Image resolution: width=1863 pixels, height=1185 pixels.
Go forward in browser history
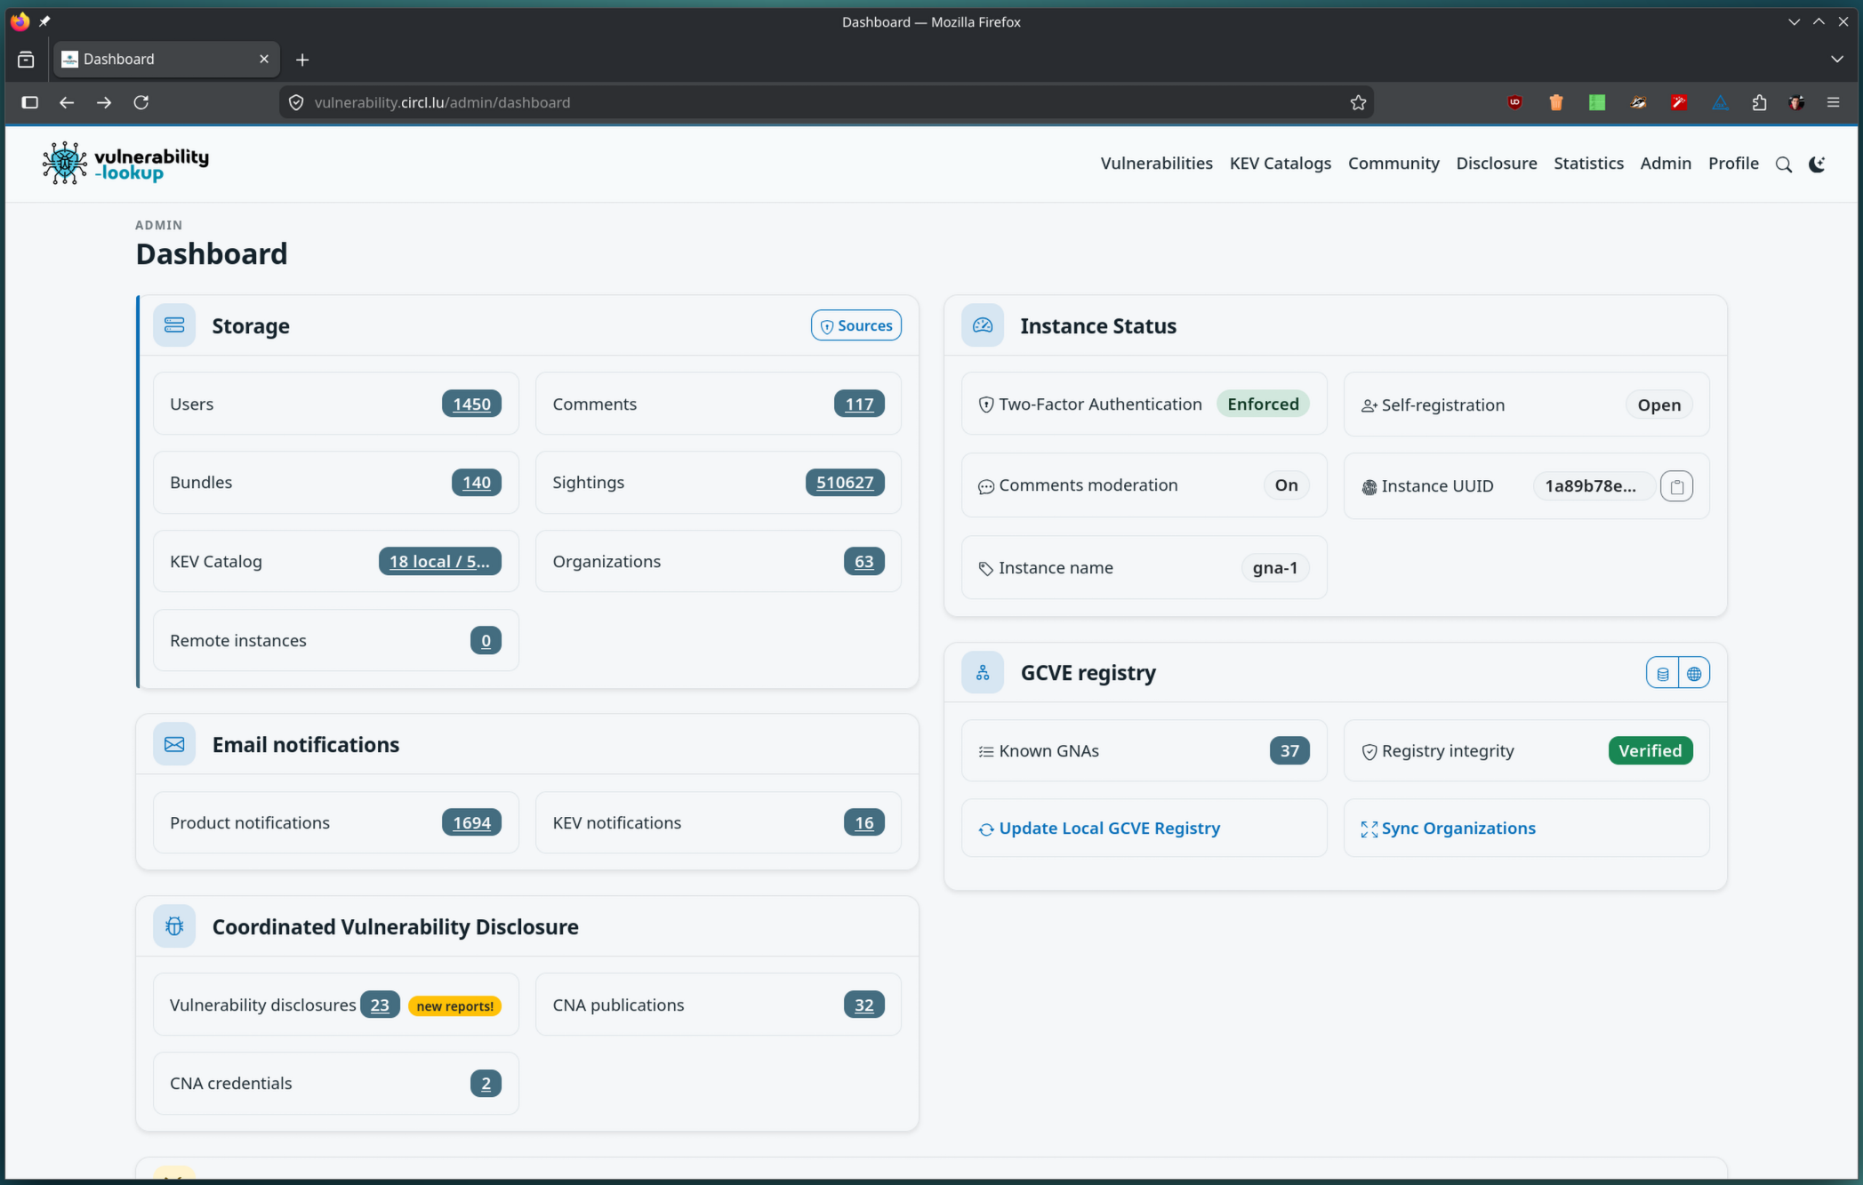click(x=104, y=102)
